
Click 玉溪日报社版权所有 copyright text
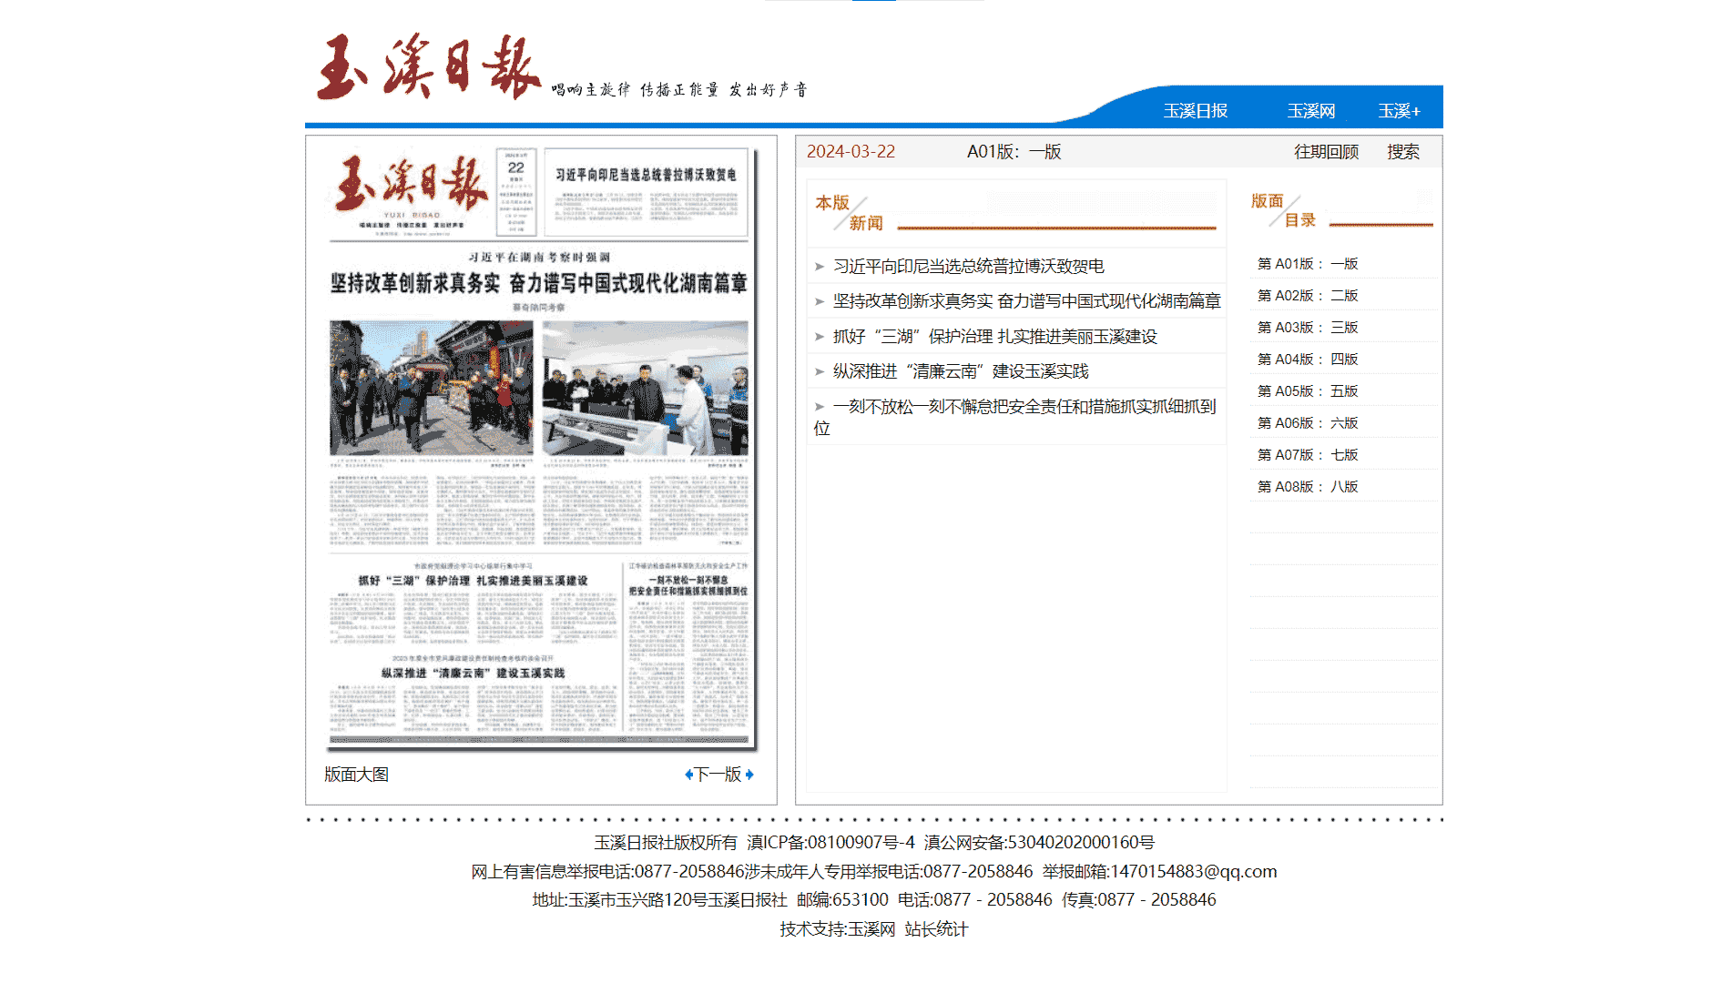pos(666,843)
